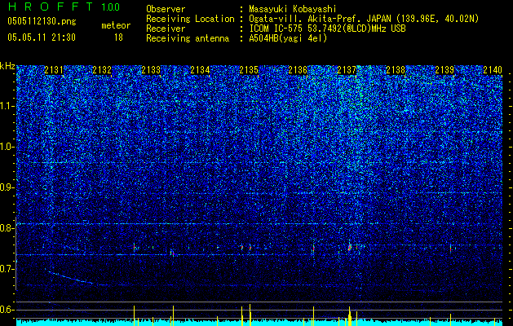Click the version number 1.0.0
Screen dimensions: 513x326
click(x=111, y=7)
